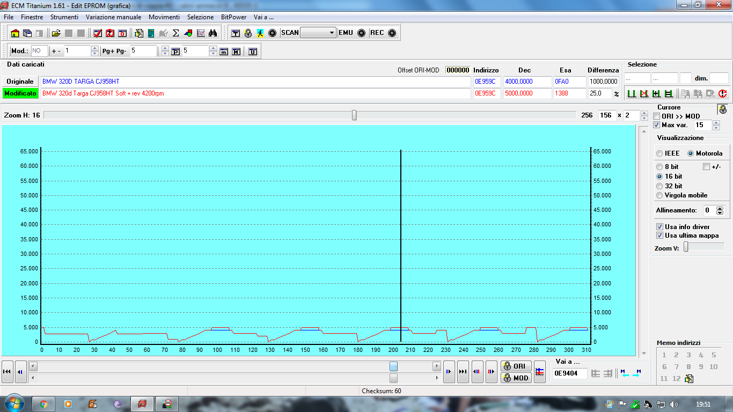
Task: Increase the Max var. value with up arrow
Action: click(715, 123)
